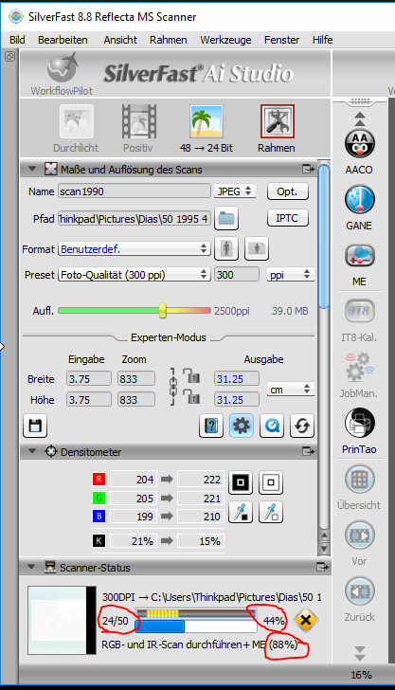Open the Preset Foto-Qualität dropdown
Viewport: 395px width, 690px height.
(134, 275)
